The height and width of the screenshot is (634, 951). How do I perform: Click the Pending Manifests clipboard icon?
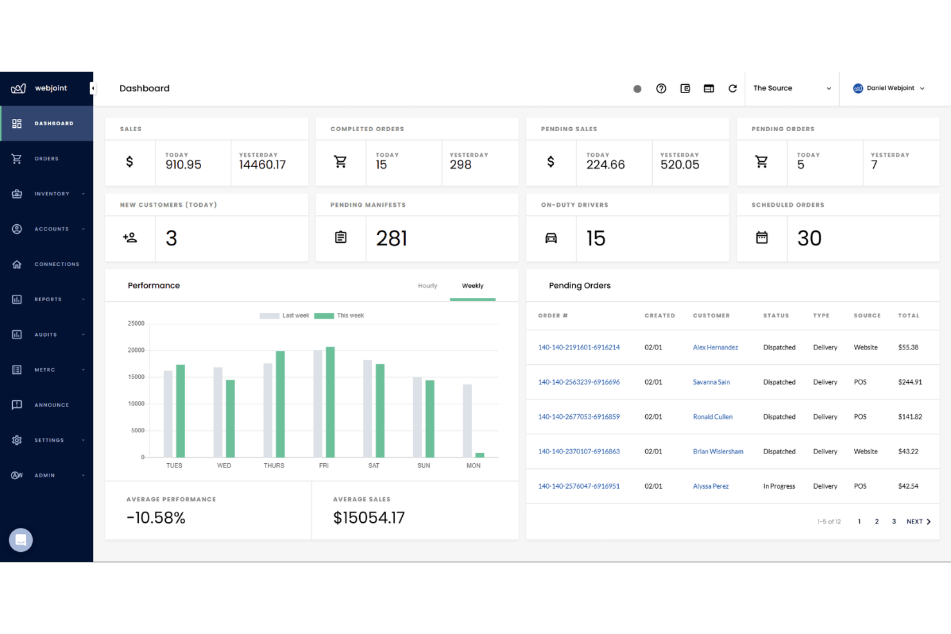coord(341,238)
